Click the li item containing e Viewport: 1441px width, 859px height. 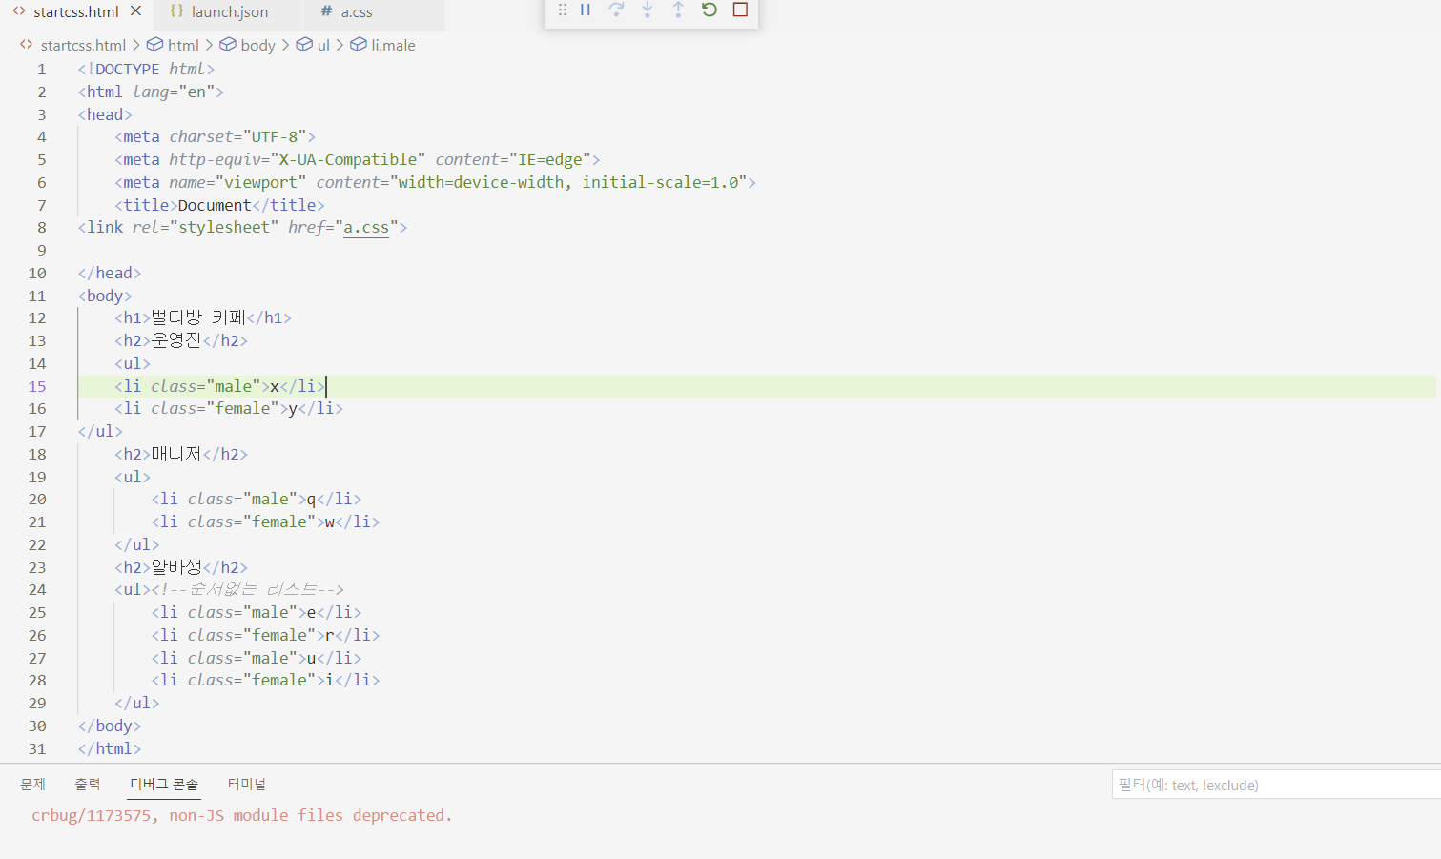(257, 613)
